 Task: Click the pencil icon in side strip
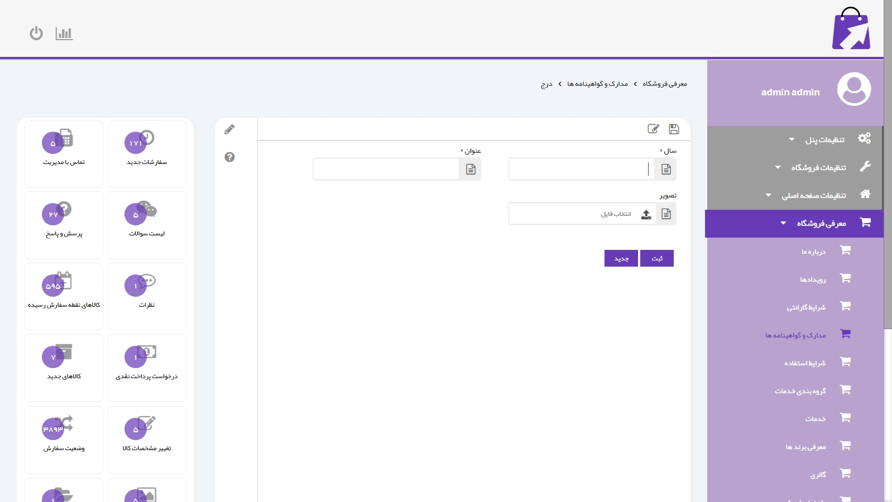point(229,130)
